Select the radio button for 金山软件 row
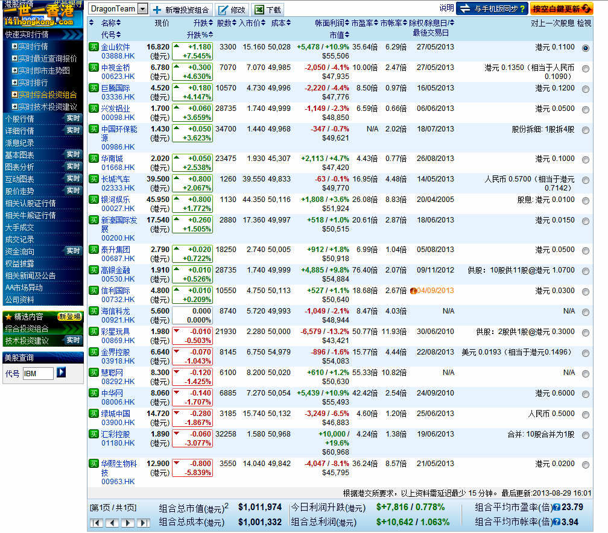Viewport: 608px width, 533px height. tap(586, 48)
